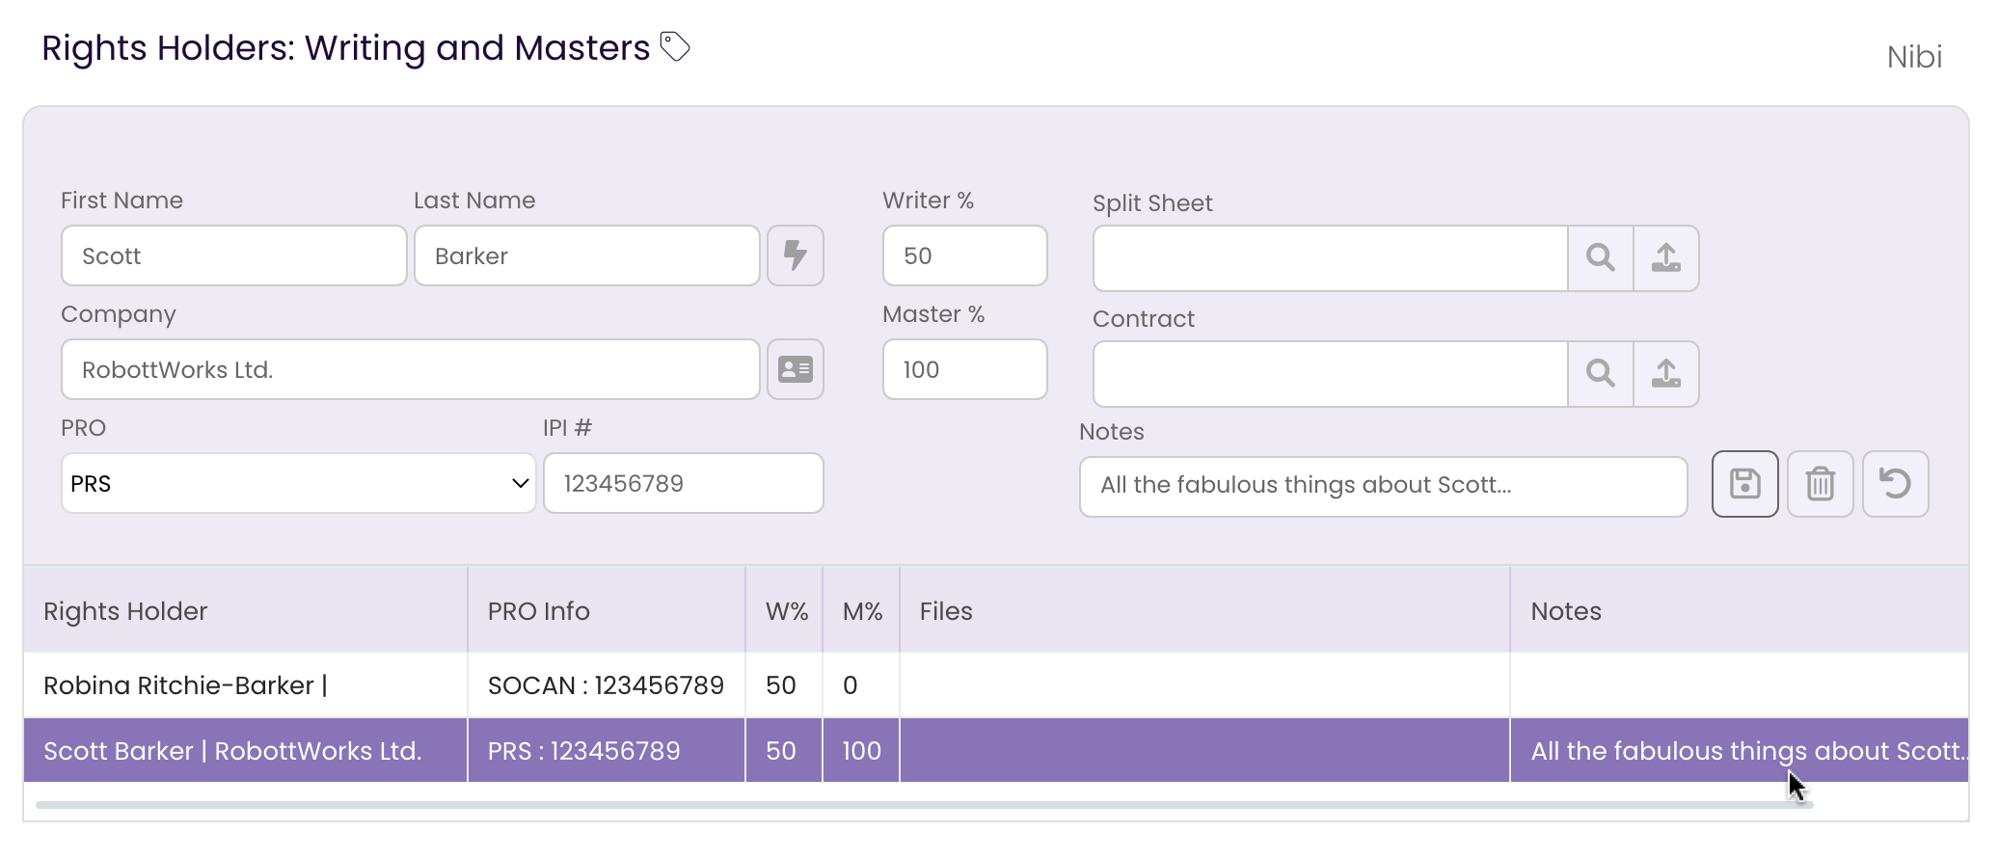Click the Master % value 0 in Robina's row
Screen dimensions: 1999x859
861,685
